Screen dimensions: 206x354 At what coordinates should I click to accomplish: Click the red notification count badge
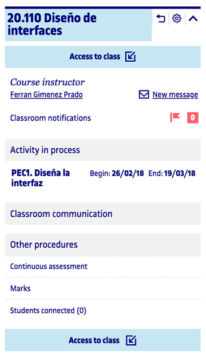[x=193, y=118]
